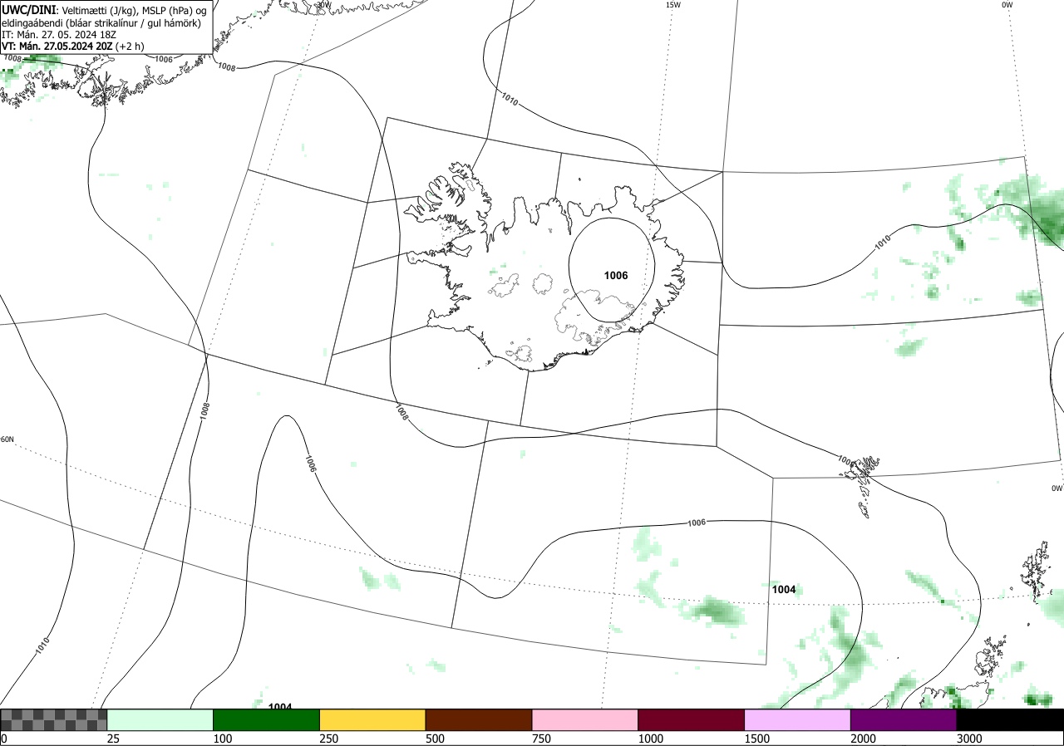
Task: Click the "1010" contour label east of Iceland
Action: click(884, 243)
